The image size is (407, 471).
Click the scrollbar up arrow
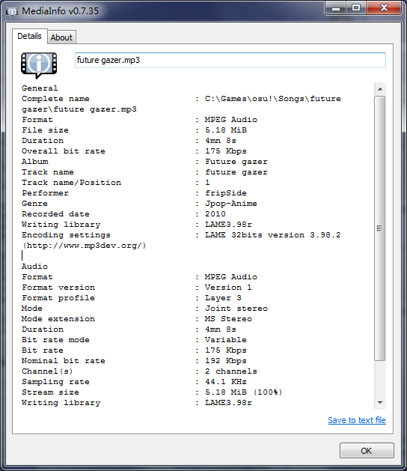(380, 89)
